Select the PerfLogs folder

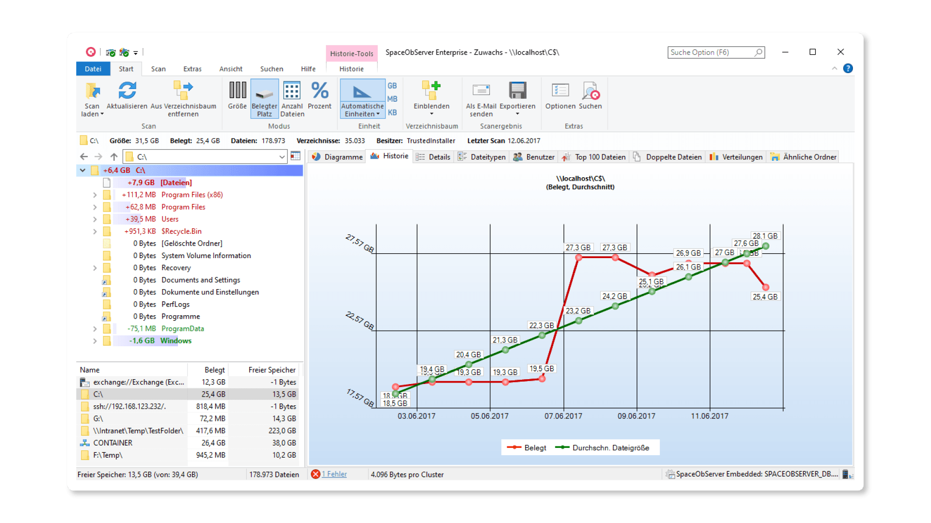176,304
